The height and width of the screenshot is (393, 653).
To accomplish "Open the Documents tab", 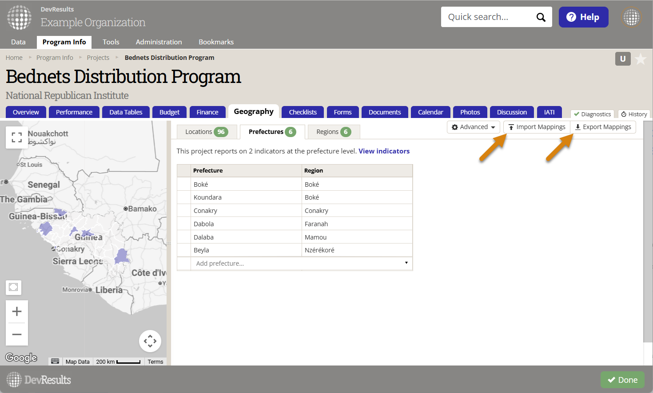I will click(x=385, y=112).
